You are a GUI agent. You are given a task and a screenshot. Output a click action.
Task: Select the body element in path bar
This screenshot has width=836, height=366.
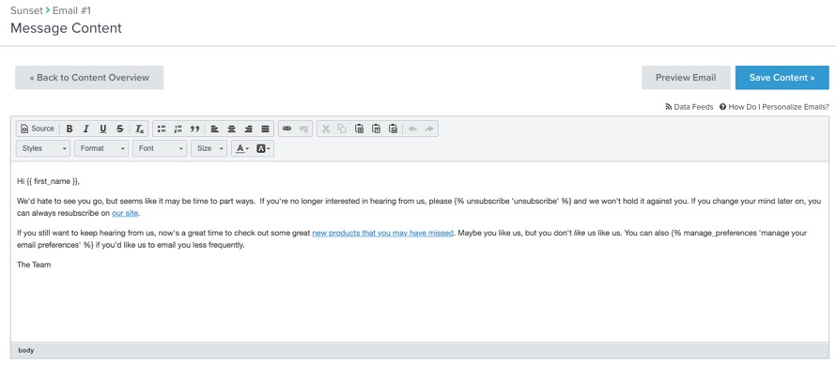tap(26, 351)
